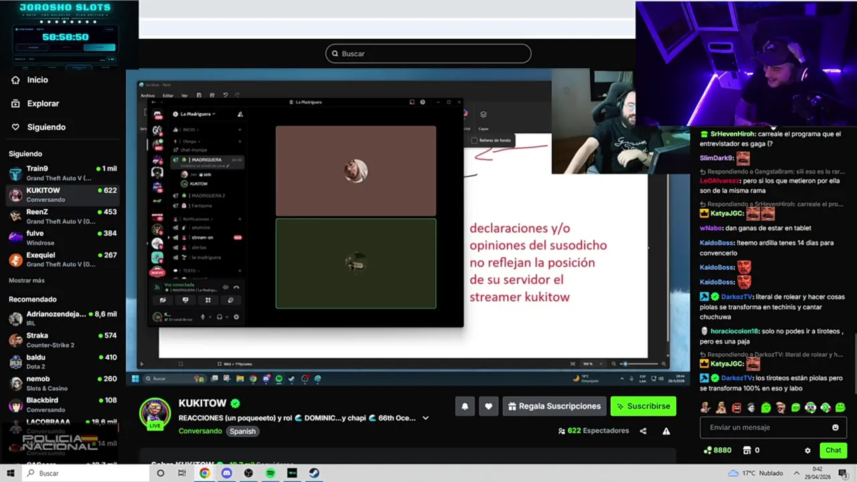Click the green-bordered participant tile in Discord
Image resolution: width=857 pixels, height=482 pixels.
click(356, 264)
